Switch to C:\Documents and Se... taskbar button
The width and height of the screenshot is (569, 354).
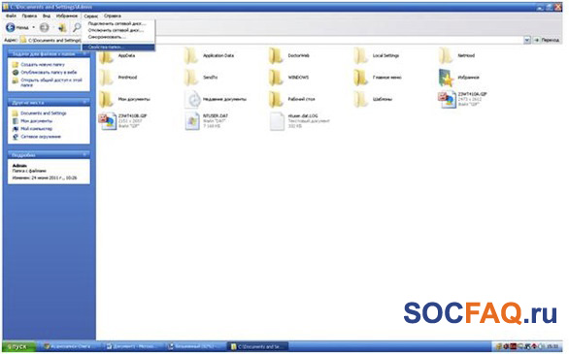pyautogui.click(x=258, y=347)
